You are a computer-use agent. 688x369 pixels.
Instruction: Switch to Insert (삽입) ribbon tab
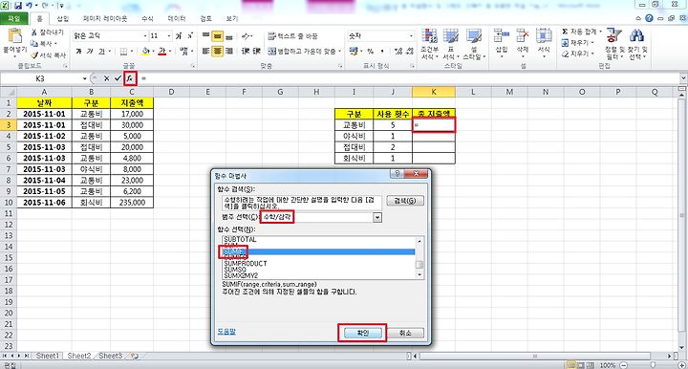(63, 19)
